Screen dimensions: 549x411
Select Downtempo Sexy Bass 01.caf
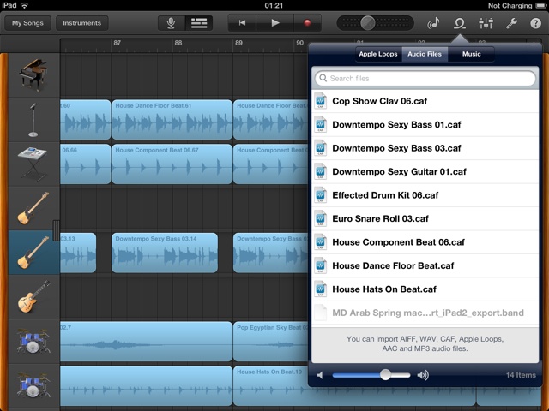pyautogui.click(x=425, y=125)
